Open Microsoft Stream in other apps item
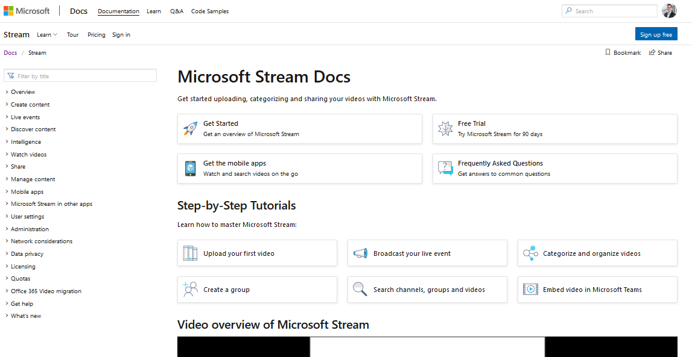692x357 pixels. pos(52,204)
